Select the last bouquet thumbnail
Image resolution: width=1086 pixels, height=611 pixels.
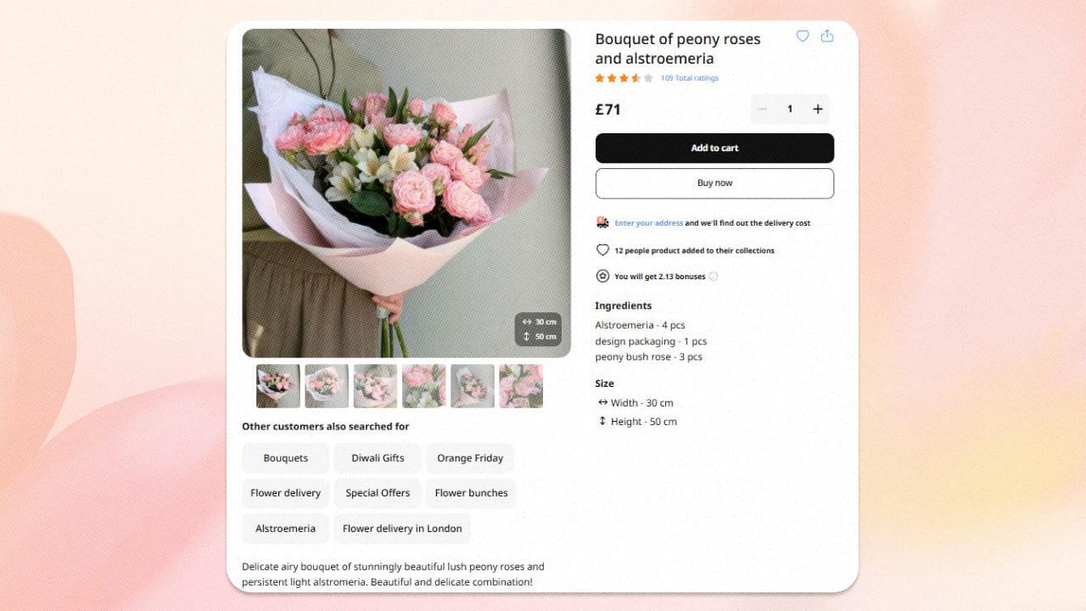coord(521,386)
